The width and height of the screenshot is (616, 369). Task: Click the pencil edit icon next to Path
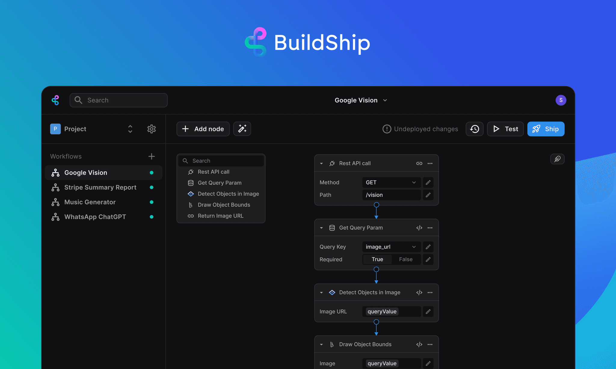(x=428, y=195)
